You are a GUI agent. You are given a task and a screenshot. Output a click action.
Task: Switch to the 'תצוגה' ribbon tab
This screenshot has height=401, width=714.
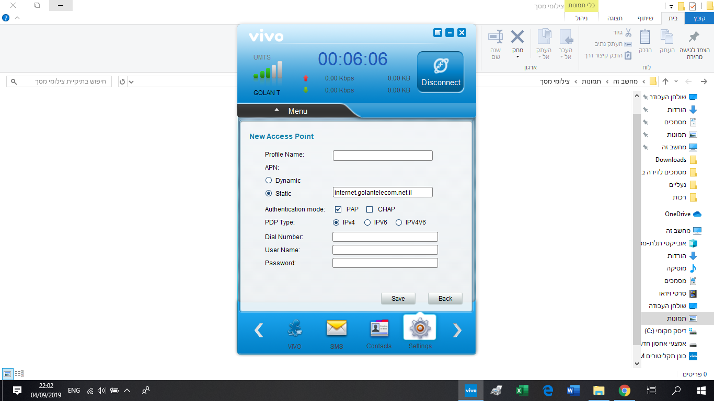pos(614,18)
